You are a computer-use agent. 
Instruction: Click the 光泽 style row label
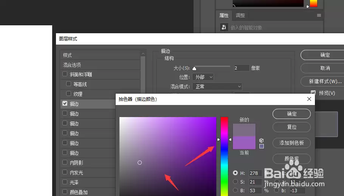tap(74, 182)
